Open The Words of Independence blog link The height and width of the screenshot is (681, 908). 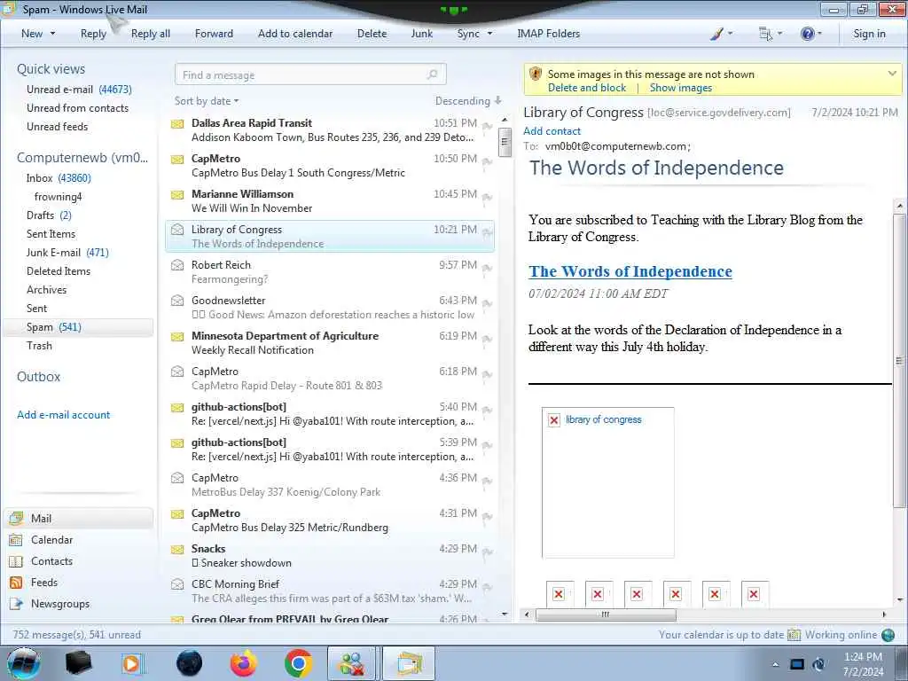click(630, 271)
